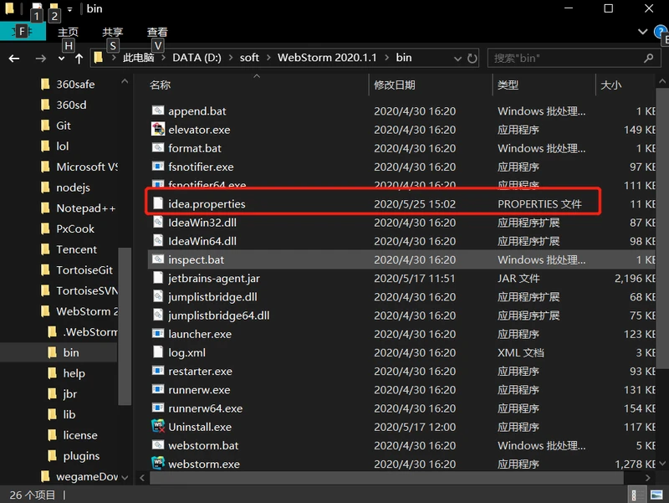The width and height of the screenshot is (669, 503).
Task: Switch to large icons view layout
Action: tap(656, 495)
